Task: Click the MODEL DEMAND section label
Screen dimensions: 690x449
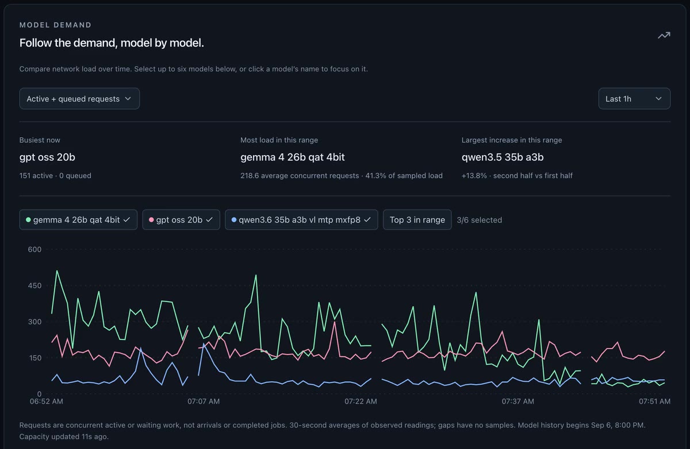Action: [55, 25]
